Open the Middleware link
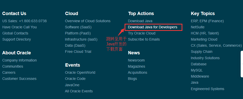 200,76
